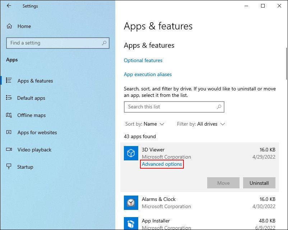Click the Search this list field
This screenshot has width=288, height=230.
(174, 107)
